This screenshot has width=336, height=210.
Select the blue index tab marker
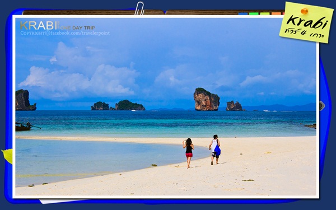click(243, 13)
